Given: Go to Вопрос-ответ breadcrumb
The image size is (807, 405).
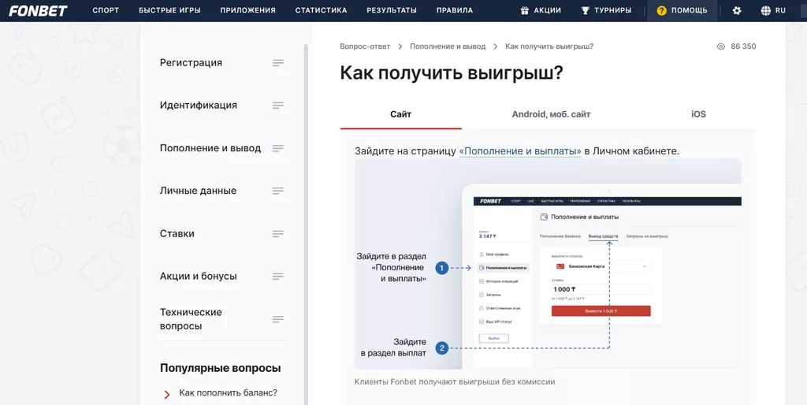Looking at the screenshot, I should (365, 46).
